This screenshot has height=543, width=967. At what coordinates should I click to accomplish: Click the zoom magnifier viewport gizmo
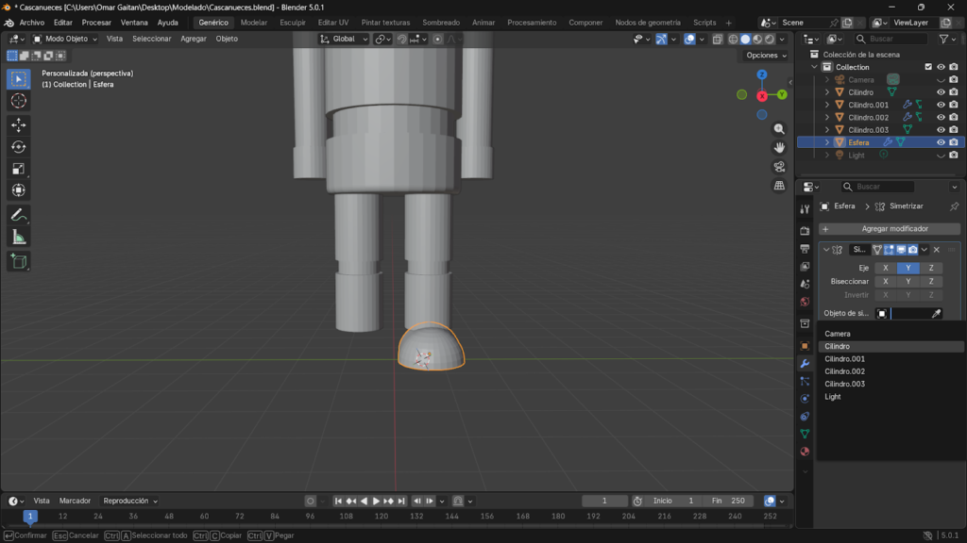pyautogui.click(x=779, y=128)
